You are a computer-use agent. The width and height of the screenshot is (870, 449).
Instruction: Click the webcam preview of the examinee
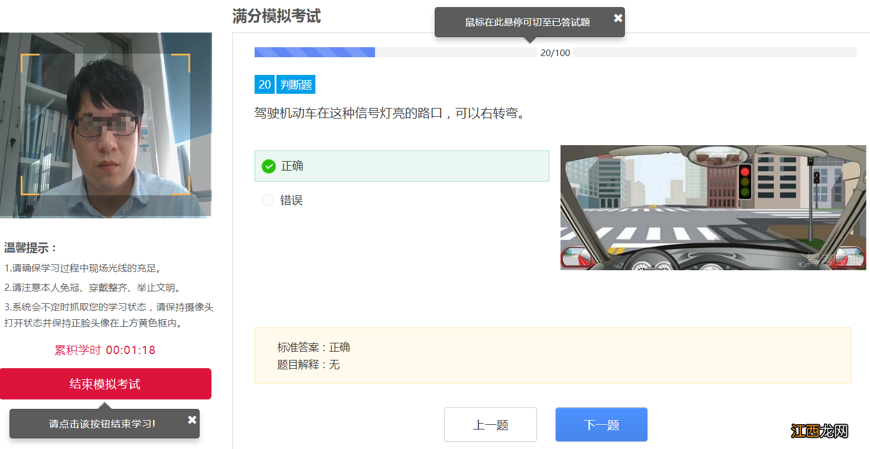106,125
